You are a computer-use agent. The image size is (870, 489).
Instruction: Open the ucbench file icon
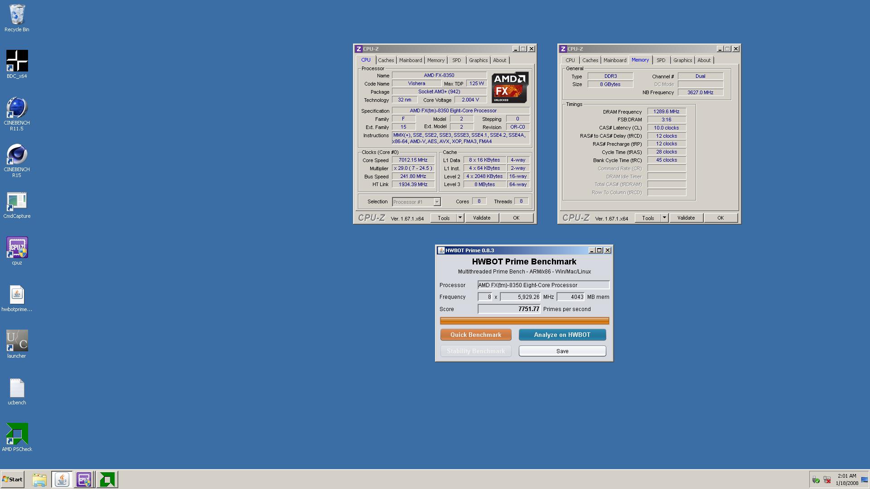(17, 392)
